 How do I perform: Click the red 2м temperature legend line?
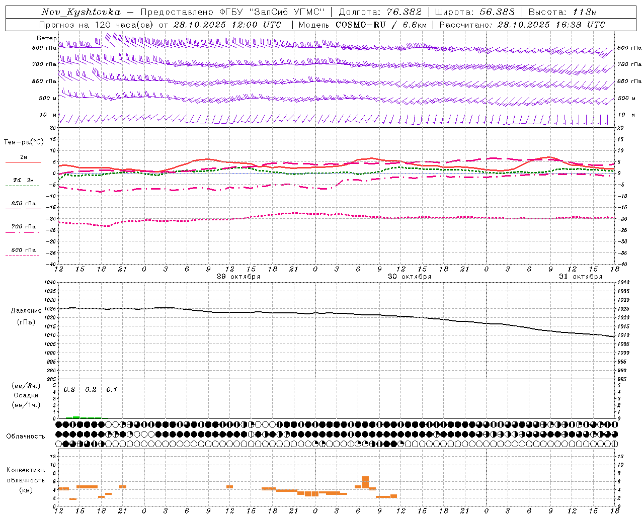pos(23,162)
